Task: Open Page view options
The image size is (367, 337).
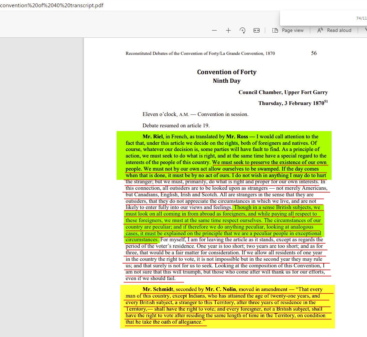Action: click(x=288, y=30)
